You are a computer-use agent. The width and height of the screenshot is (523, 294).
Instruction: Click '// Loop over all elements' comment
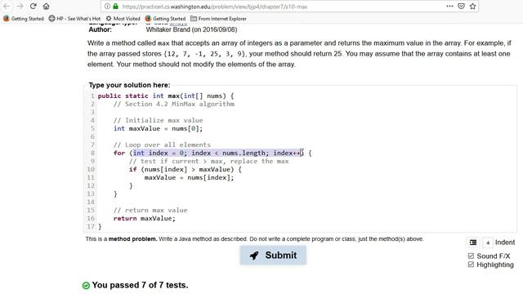tap(162, 145)
